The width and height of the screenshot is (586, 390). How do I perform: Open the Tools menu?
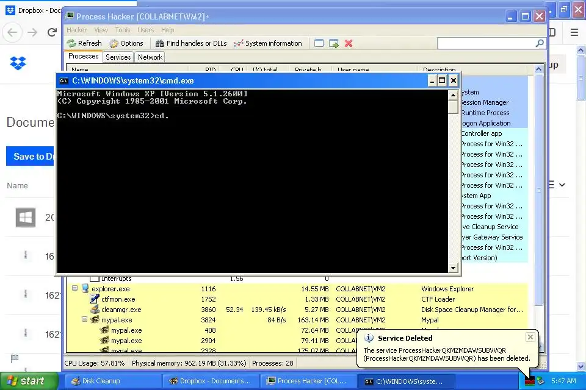[123, 30]
